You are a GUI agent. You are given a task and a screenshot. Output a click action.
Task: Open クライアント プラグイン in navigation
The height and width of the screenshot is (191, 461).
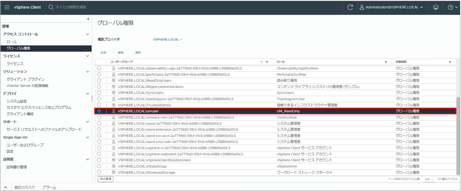tap(25, 79)
